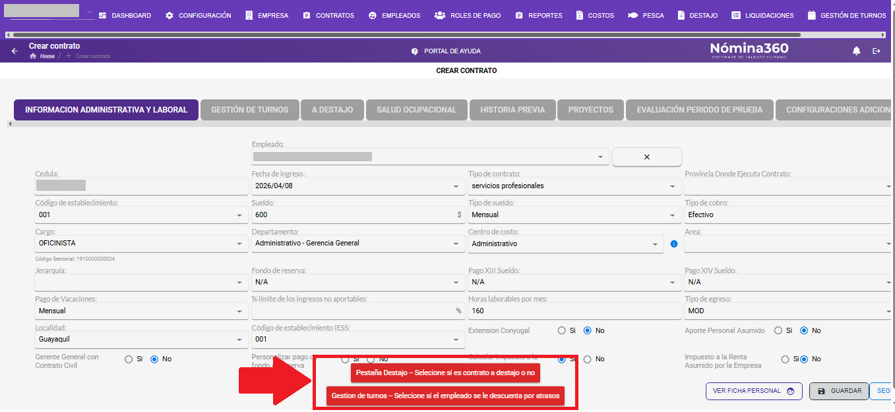The width and height of the screenshot is (895, 412).
Task: Open the Contratos clipboard icon
Action: [x=307, y=15]
